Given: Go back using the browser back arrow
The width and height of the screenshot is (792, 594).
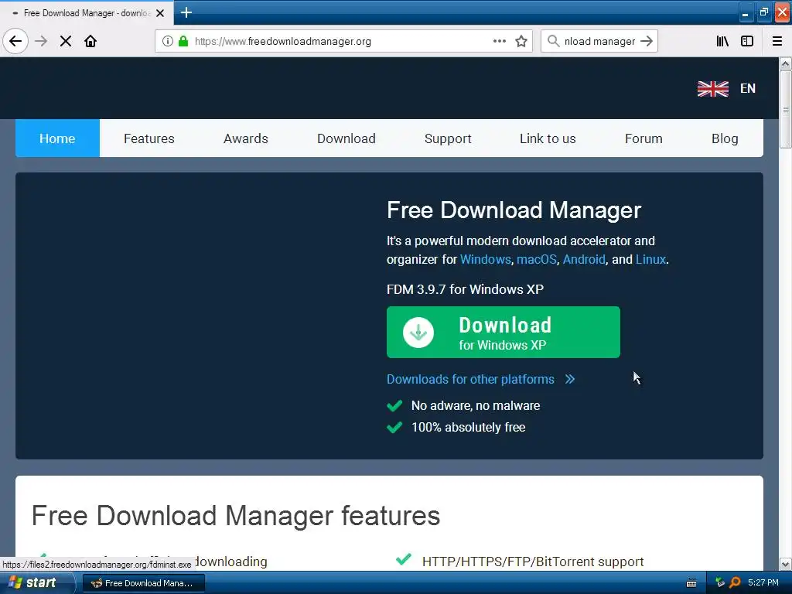Looking at the screenshot, I should click(x=15, y=41).
